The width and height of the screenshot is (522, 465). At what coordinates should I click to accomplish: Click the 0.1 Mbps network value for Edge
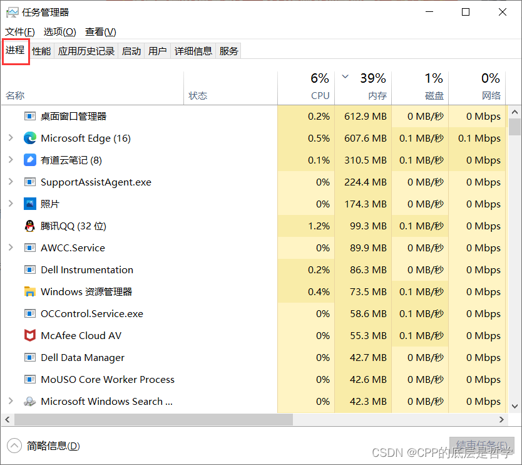click(x=479, y=138)
